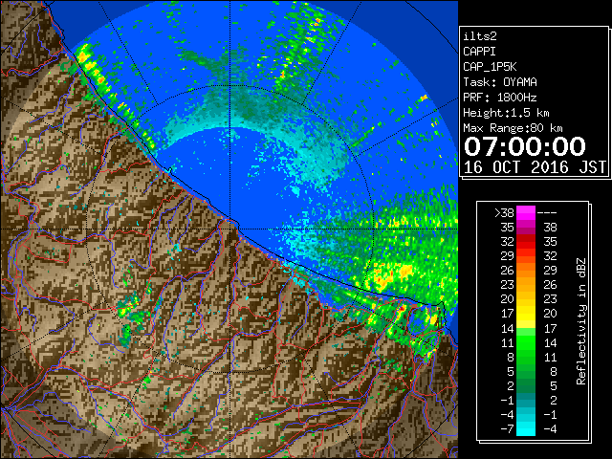The image size is (612, 459).
Task: Click the '---' legend label
Action: (547, 213)
